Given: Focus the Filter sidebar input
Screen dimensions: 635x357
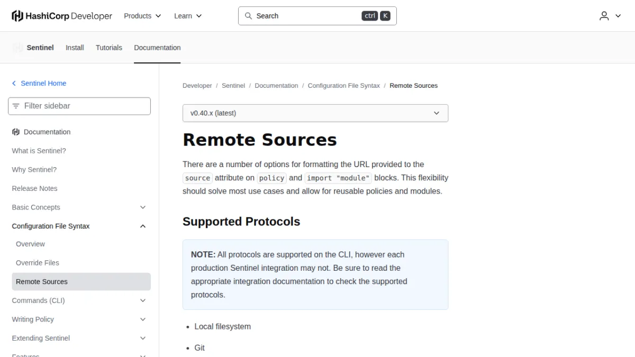Looking at the screenshot, I should (79, 106).
